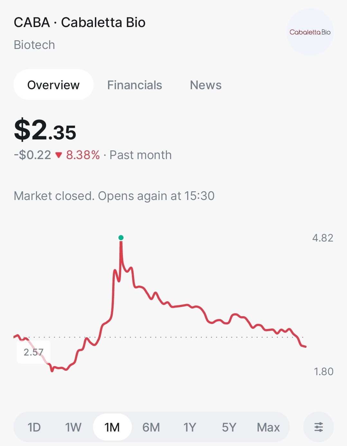
Task: Tap the Cabaletta Bio logo
Action: coord(310,32)
